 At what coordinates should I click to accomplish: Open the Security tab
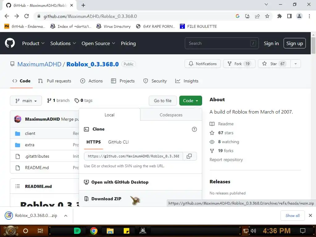click(155, 81)
